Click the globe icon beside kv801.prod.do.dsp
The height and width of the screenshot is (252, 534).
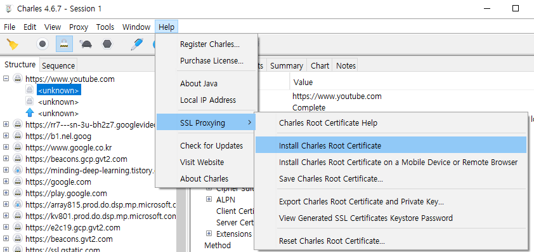tap(17, 216)
